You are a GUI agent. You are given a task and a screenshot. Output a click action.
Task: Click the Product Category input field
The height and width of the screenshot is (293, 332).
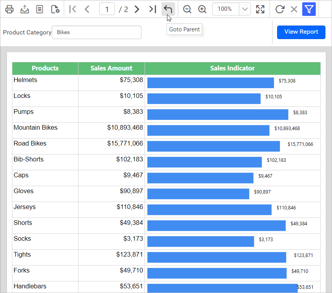pyautogui.click(x=97, y=33)
